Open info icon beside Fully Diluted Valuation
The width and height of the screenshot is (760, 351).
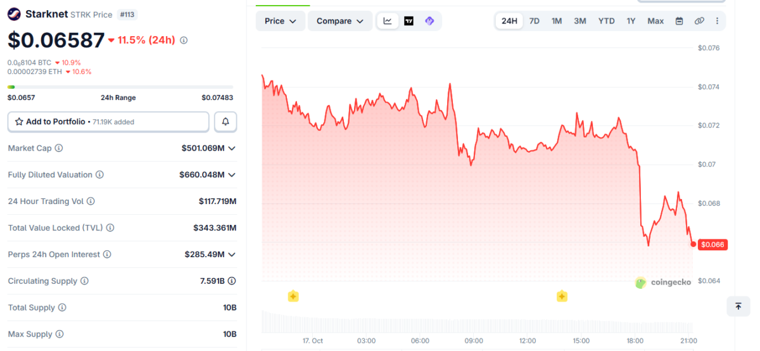pos(99,175)
